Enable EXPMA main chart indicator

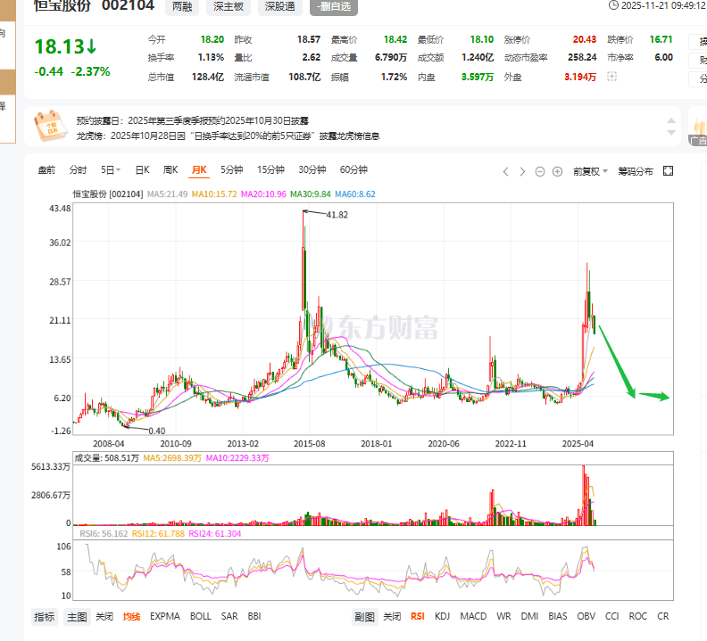click(164, 616)
